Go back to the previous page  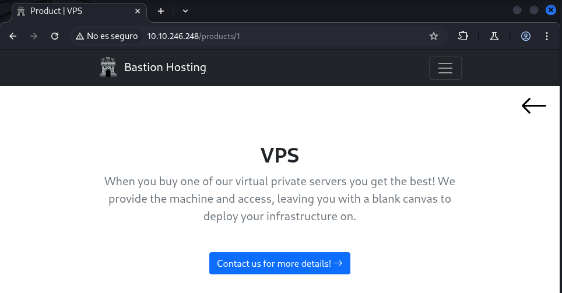pyautogui.click(x=13, y=36)
